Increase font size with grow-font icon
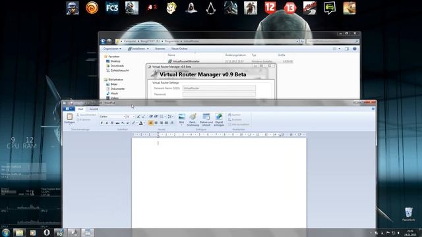This screenshot has width=422, height=237. click(138, 117)
